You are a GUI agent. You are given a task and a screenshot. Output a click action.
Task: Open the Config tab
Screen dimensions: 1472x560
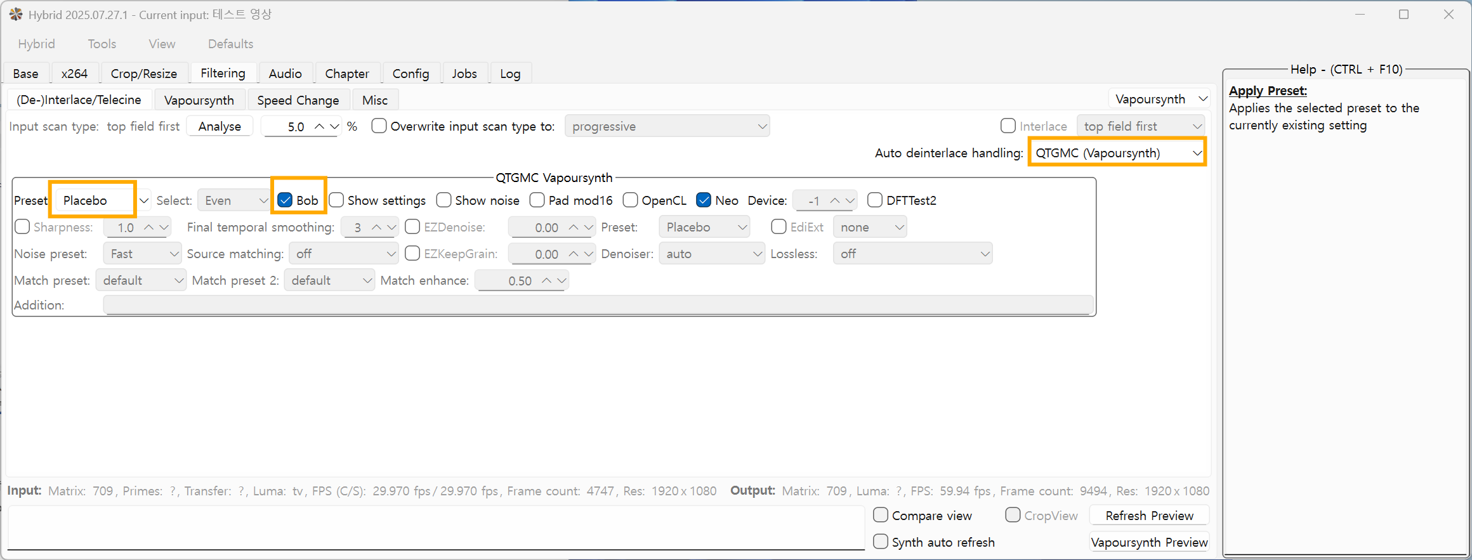pyautogui.click(x=411, y=74)
